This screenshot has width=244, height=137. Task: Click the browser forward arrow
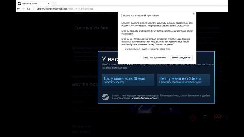(x=24, y=9)
